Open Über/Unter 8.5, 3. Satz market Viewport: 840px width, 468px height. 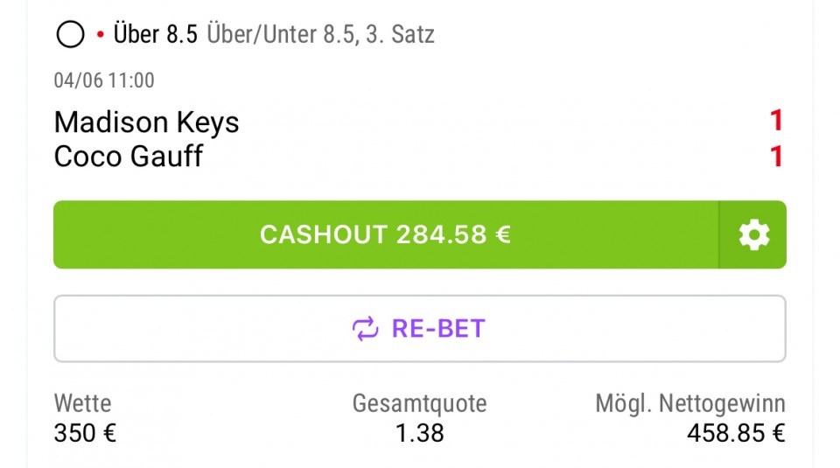(x=320, y=34)
